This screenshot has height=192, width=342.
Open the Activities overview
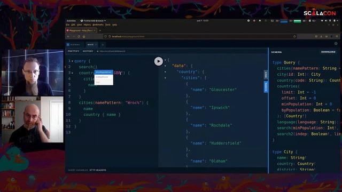click(x=71, y=21)
